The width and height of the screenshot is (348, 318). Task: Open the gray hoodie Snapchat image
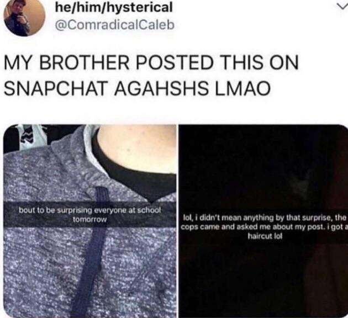coord(89,221)
